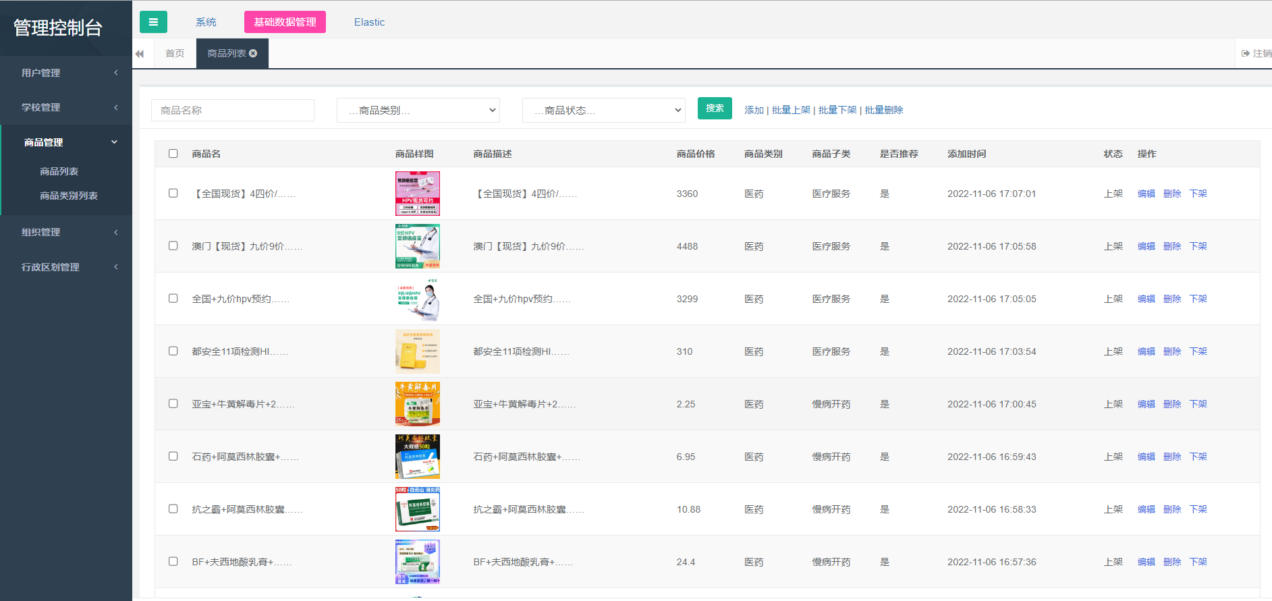Open thumbnail of 石药+阿莫西林胶囊 product

point(418,457)
